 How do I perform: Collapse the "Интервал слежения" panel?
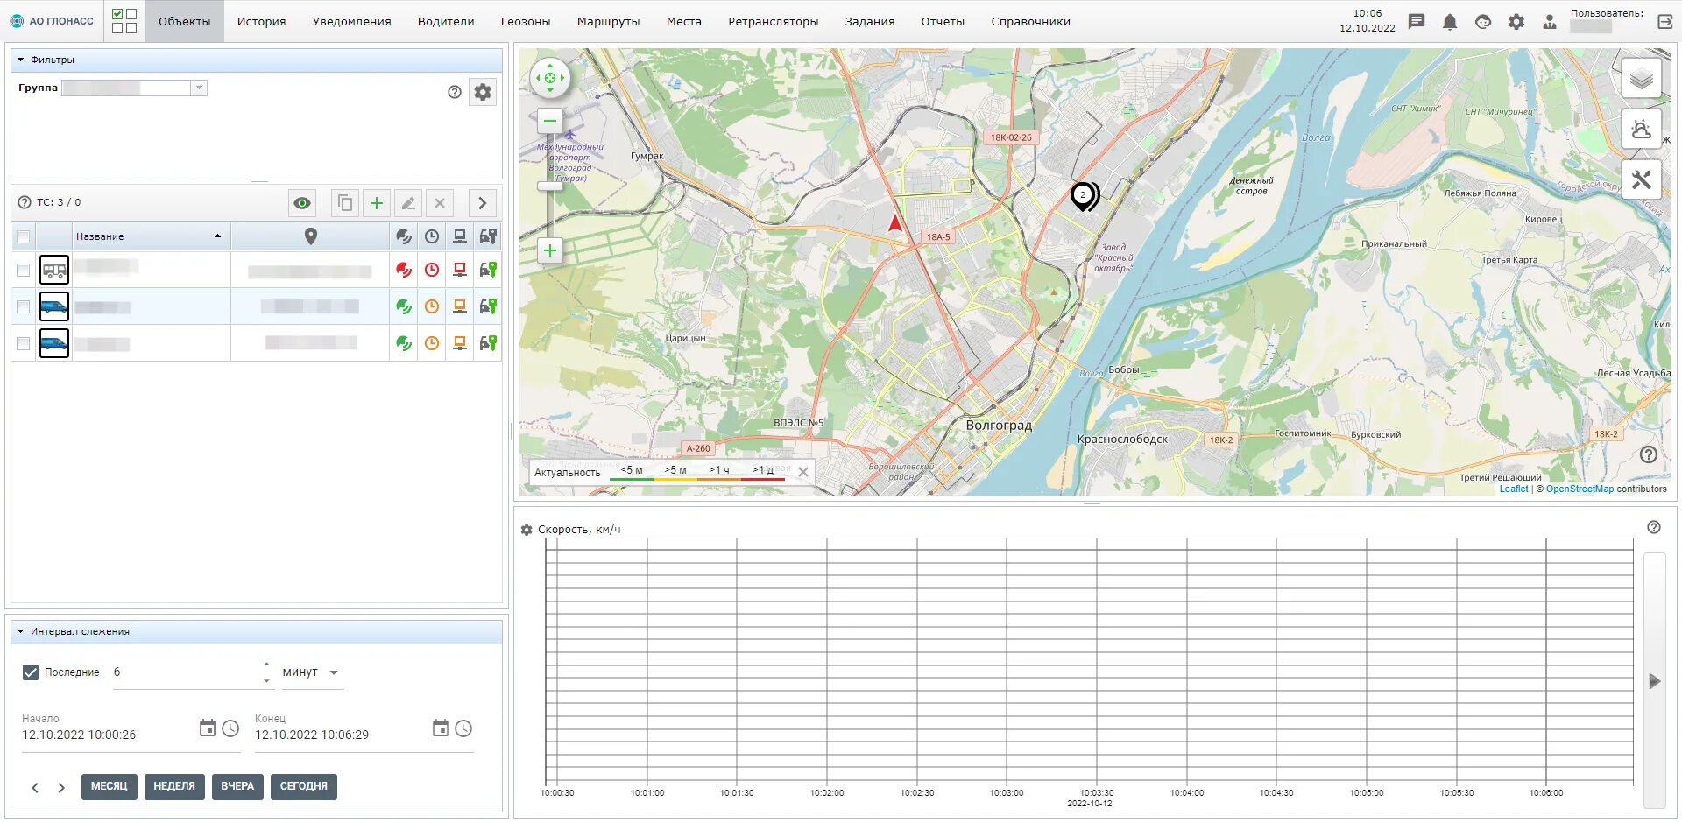[x=21, y=631]
